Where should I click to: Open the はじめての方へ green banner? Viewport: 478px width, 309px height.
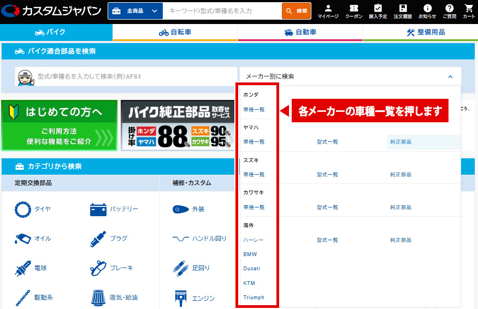tap(59, 125)
